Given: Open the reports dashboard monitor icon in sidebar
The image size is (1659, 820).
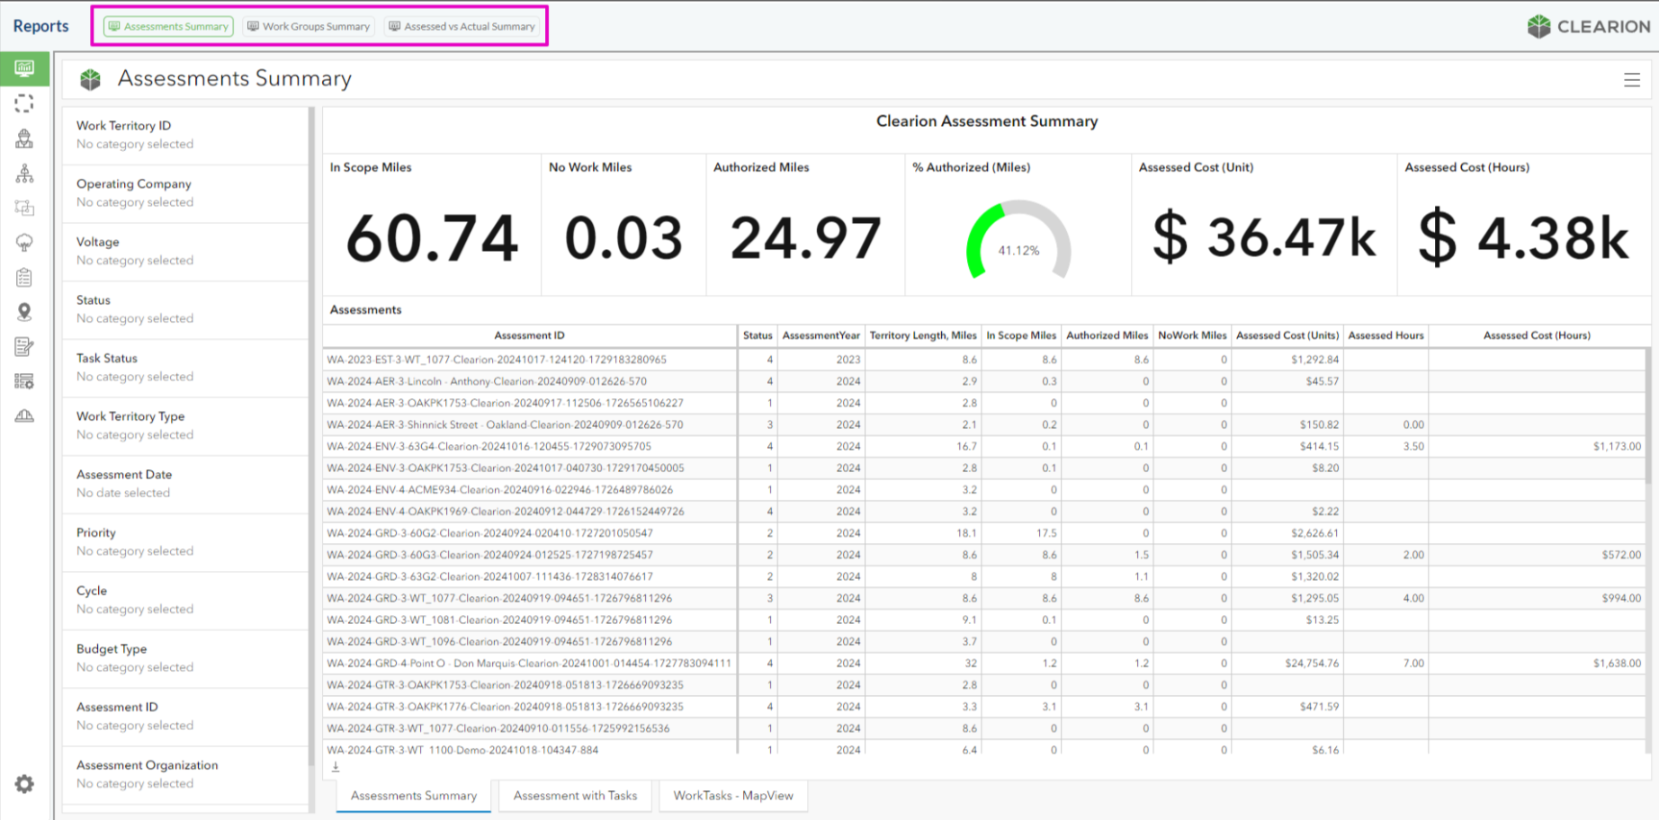Looking at the screenshot, I should (x=24, y=68).
